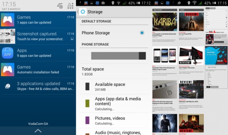Tap download icon in Storage status bar
Screen dimensions: 228x135
pyautogui.click(x=80, y=3)
